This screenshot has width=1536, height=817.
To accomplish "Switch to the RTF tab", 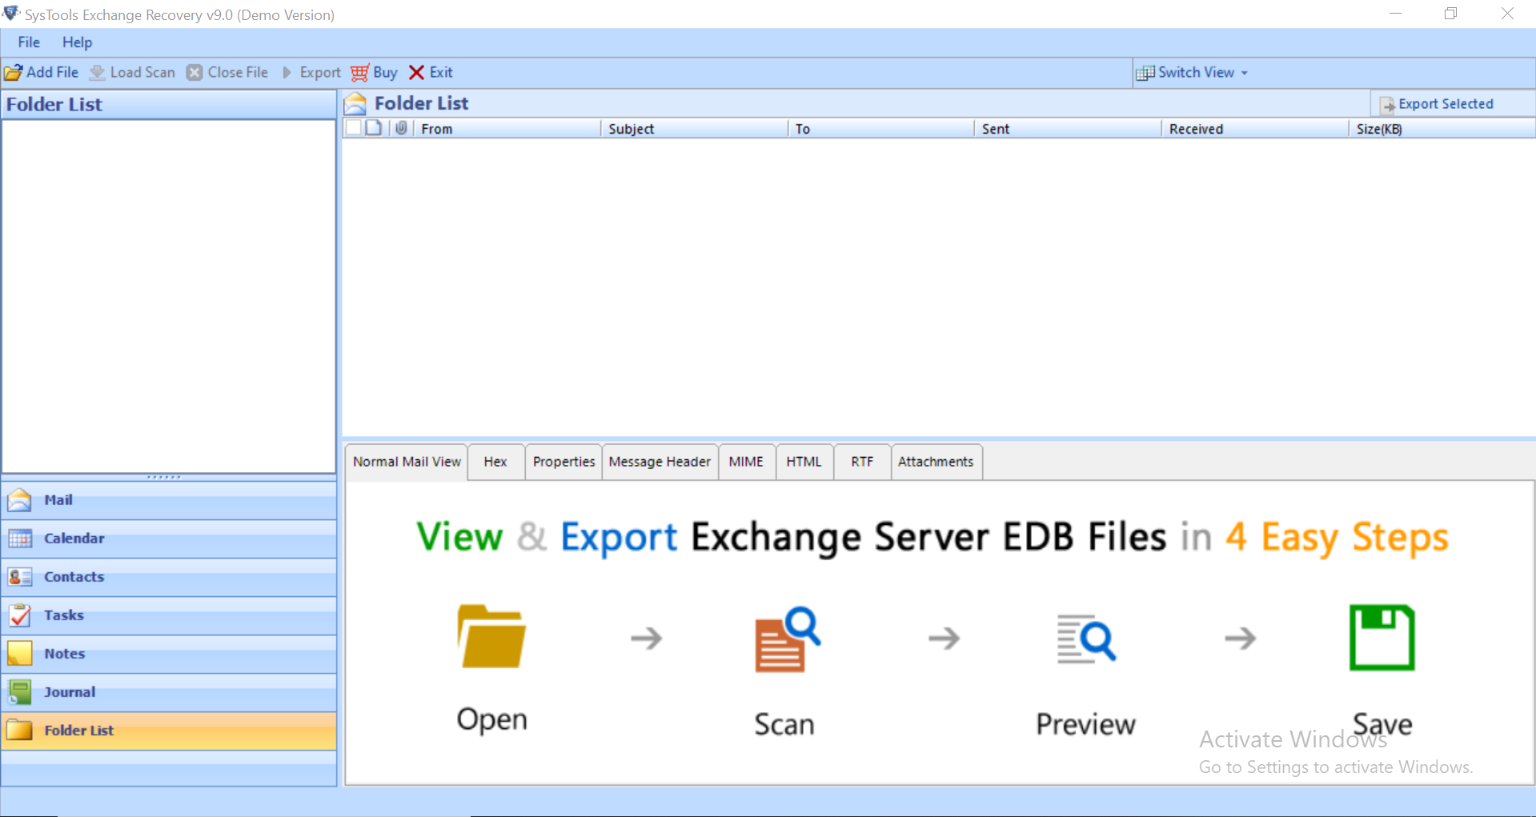I will coord(862,462).
